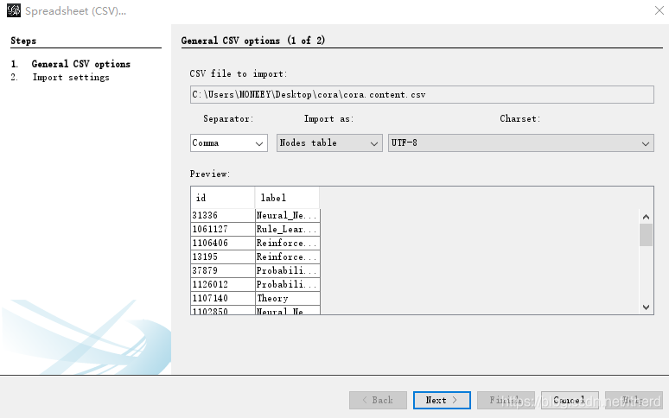Close the Spreadsheet (CSV) dialog

coord(659,10)
